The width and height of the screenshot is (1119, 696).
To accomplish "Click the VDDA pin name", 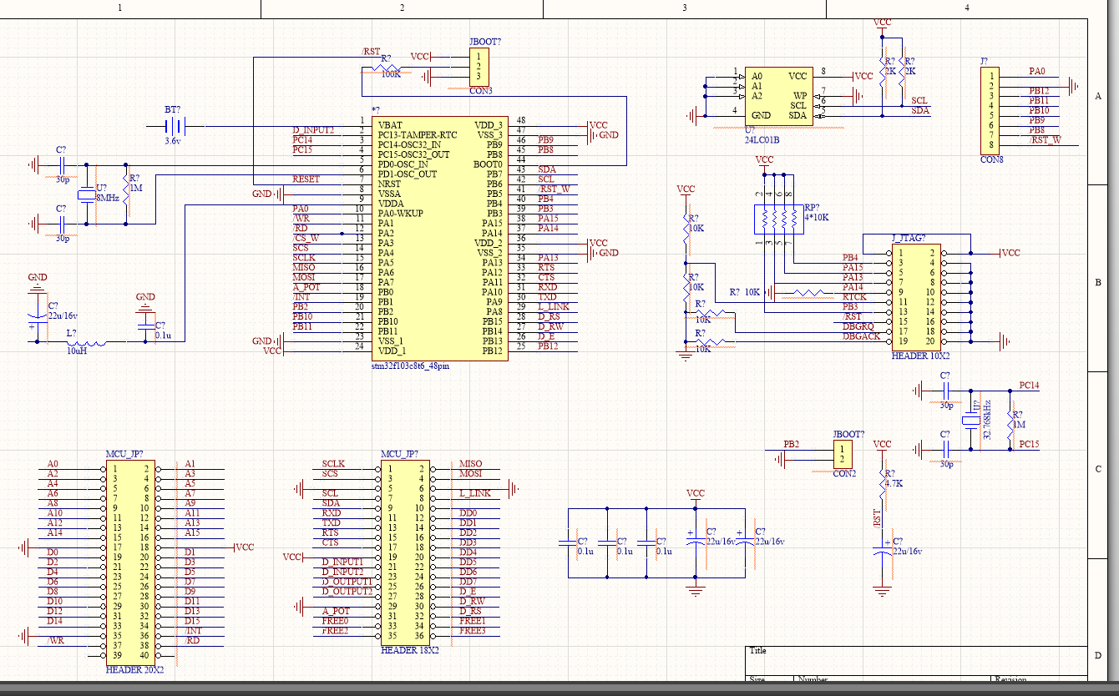I will 391,203.
